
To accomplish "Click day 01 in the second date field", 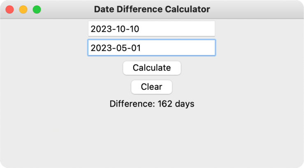I will pyautogui.click(x=135, y=48).
